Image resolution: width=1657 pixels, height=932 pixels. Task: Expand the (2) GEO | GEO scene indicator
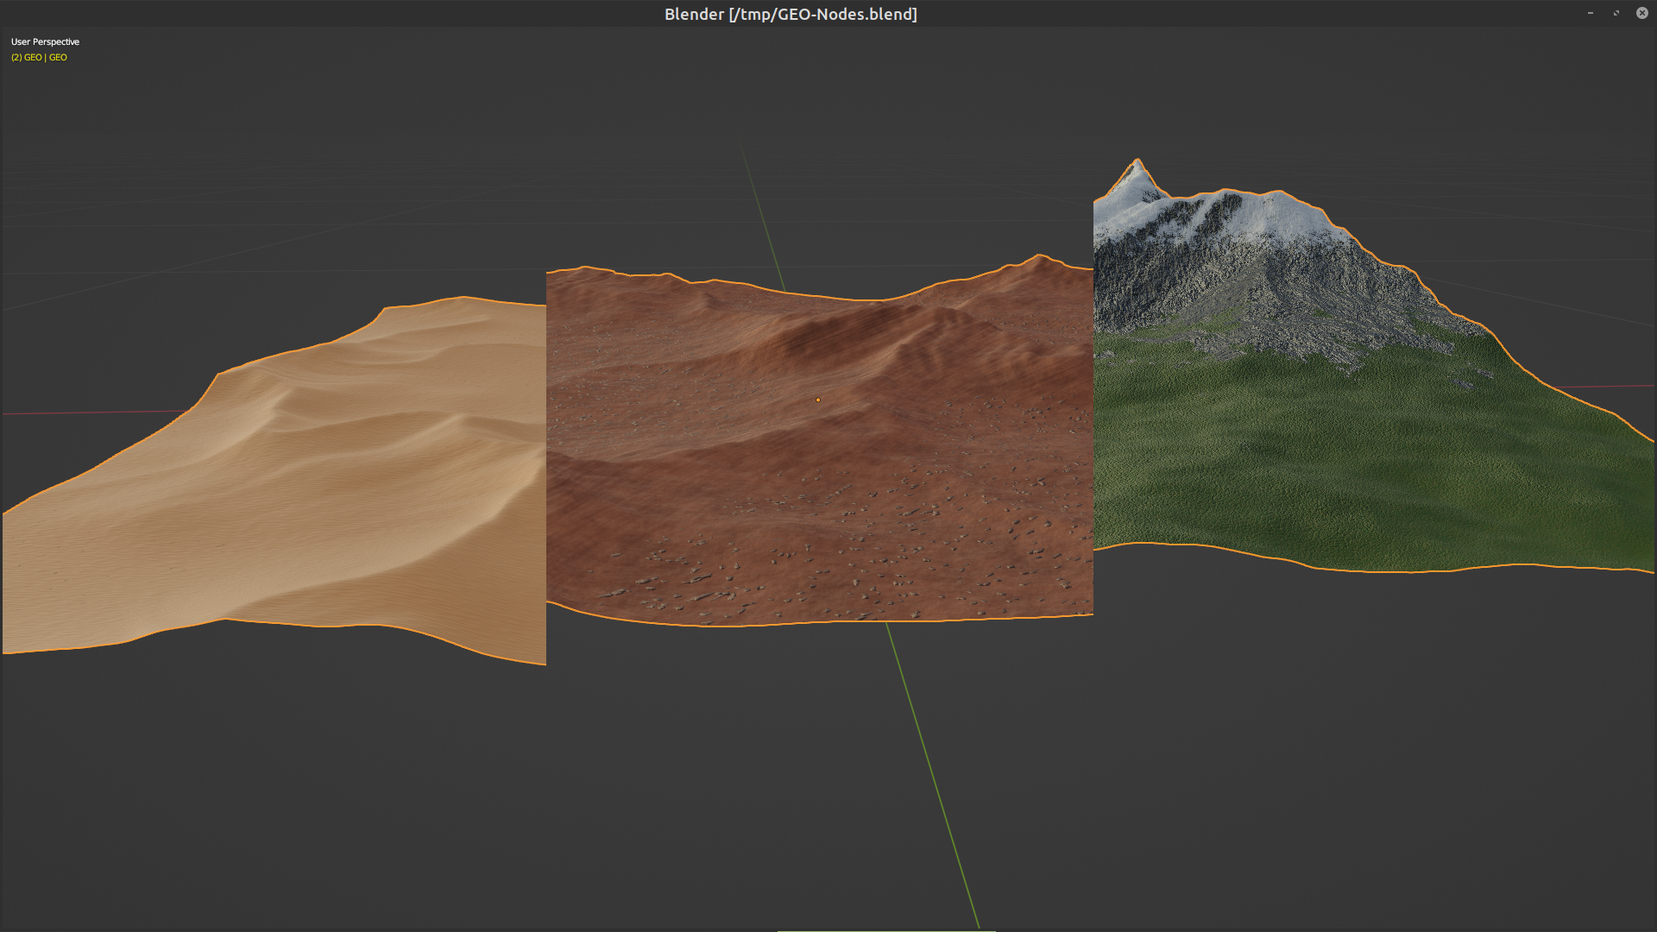coord(38,57)
